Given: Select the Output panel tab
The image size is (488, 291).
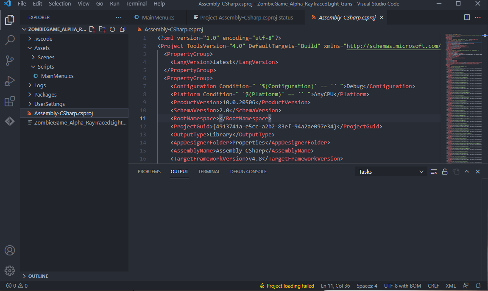Looking at the screenshot, I should [x=179, y=172].
